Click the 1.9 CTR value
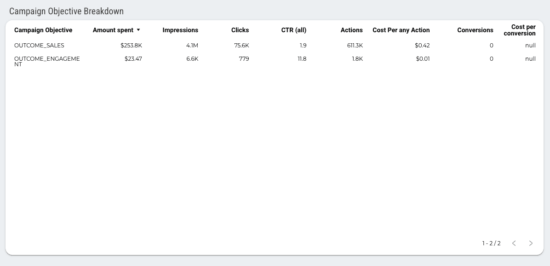The width and height of the screenshot is (550, 266). (303, 46)
